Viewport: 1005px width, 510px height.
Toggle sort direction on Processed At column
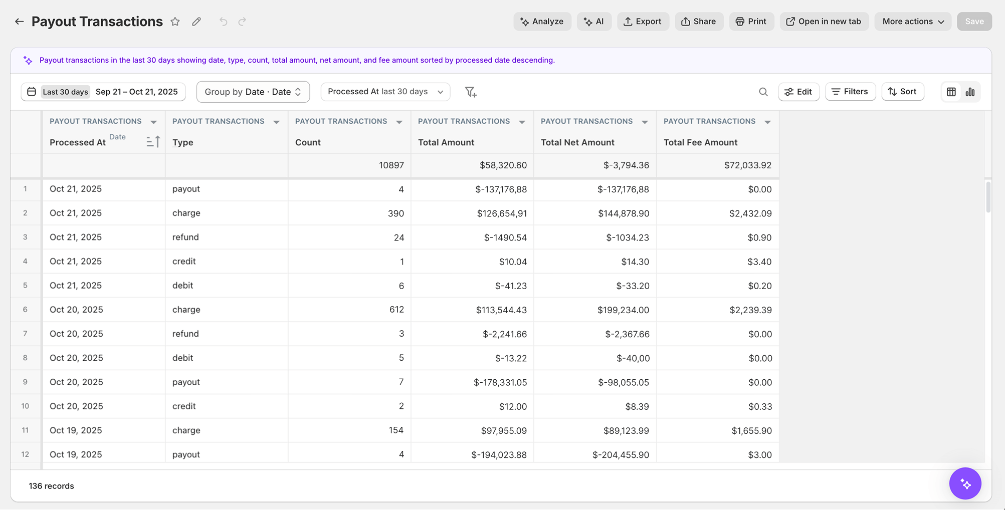tap(153, 141)
